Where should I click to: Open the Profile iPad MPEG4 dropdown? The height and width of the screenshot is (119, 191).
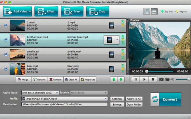(65, 99)
